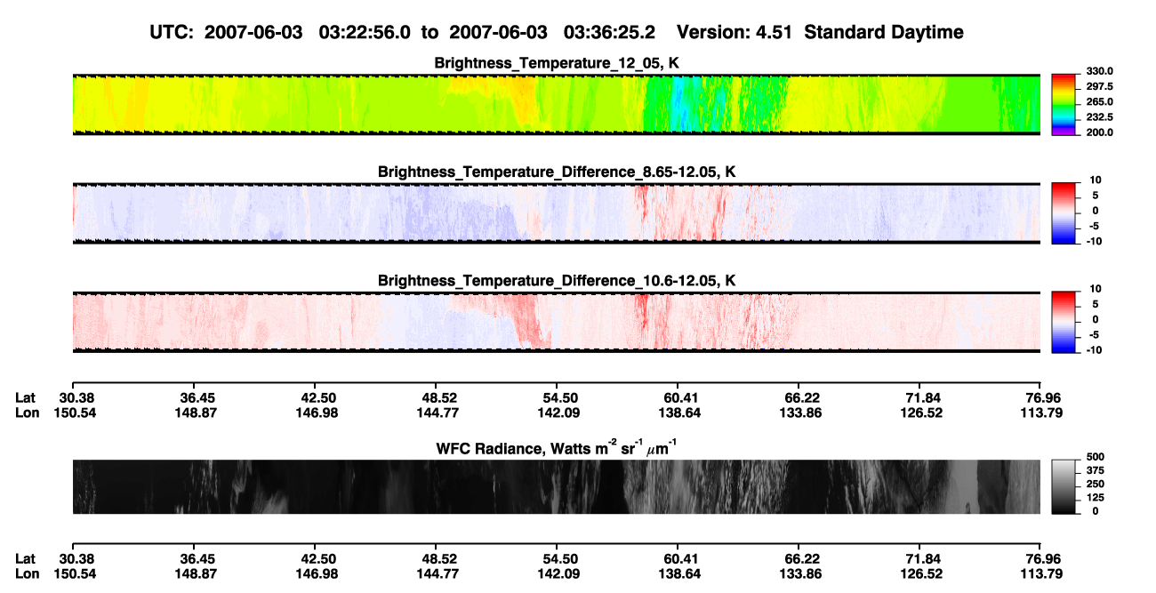The image size is (1156, 593).
Task: Click longitude 148.87 on the bottom-most axis
Action: point(197,573)
